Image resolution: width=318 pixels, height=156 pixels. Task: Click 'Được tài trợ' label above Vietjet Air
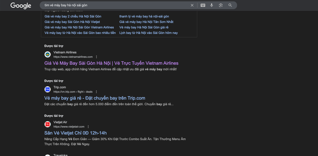tap(54, 116)
